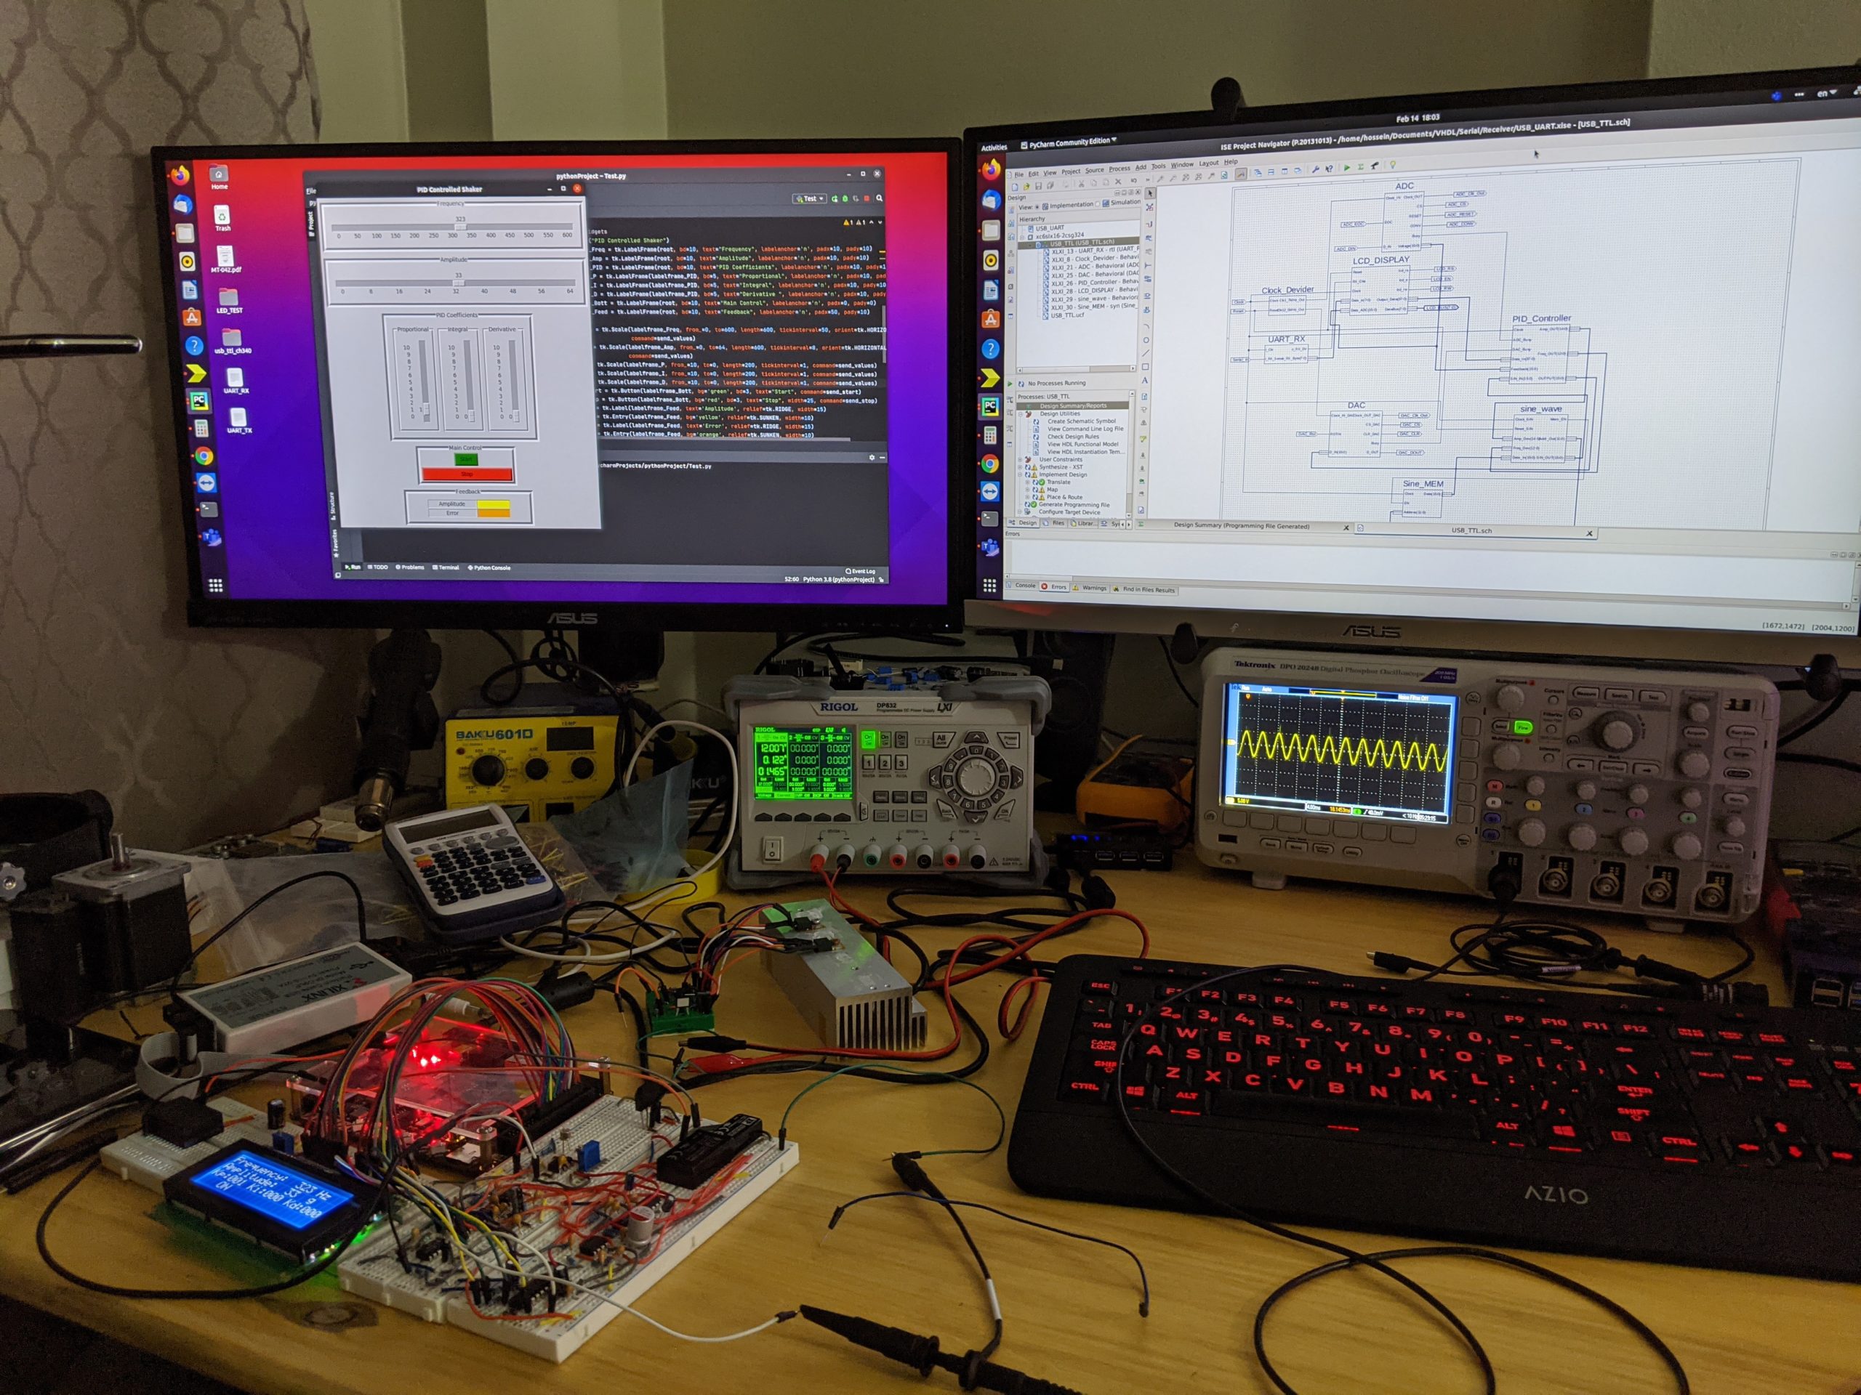1861x1395 pixels.
Task: Expand the Place & Route process node
Action: [x=1028, y=497]
